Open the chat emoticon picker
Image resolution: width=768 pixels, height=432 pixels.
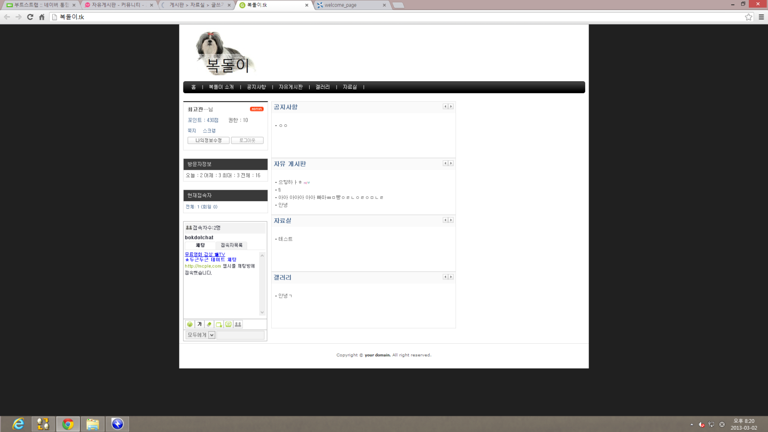190,324
